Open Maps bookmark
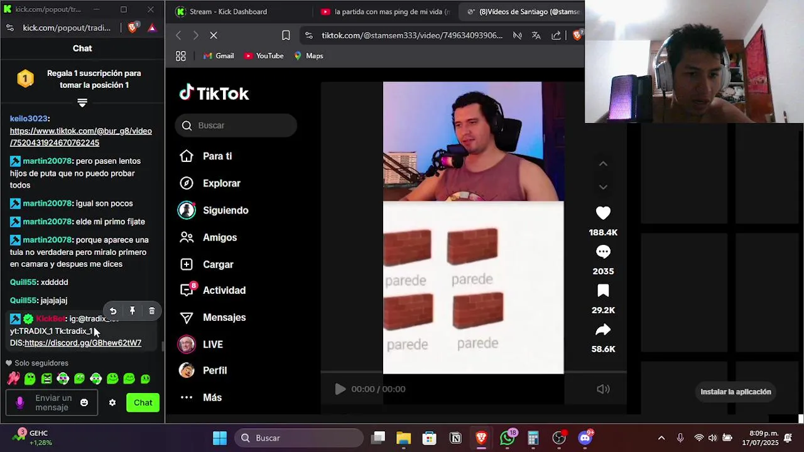The image size is (804, 452). tap(308, 56)
